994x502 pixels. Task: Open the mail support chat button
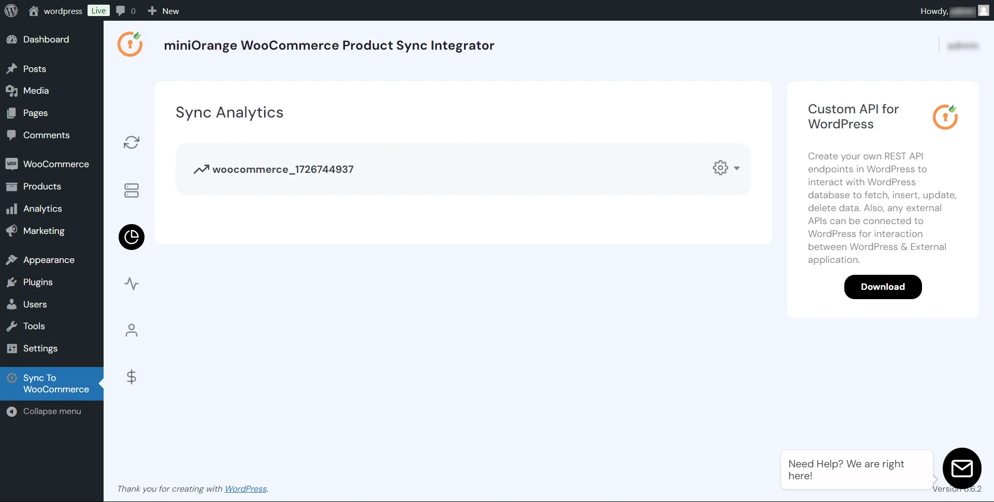point(962,468)
